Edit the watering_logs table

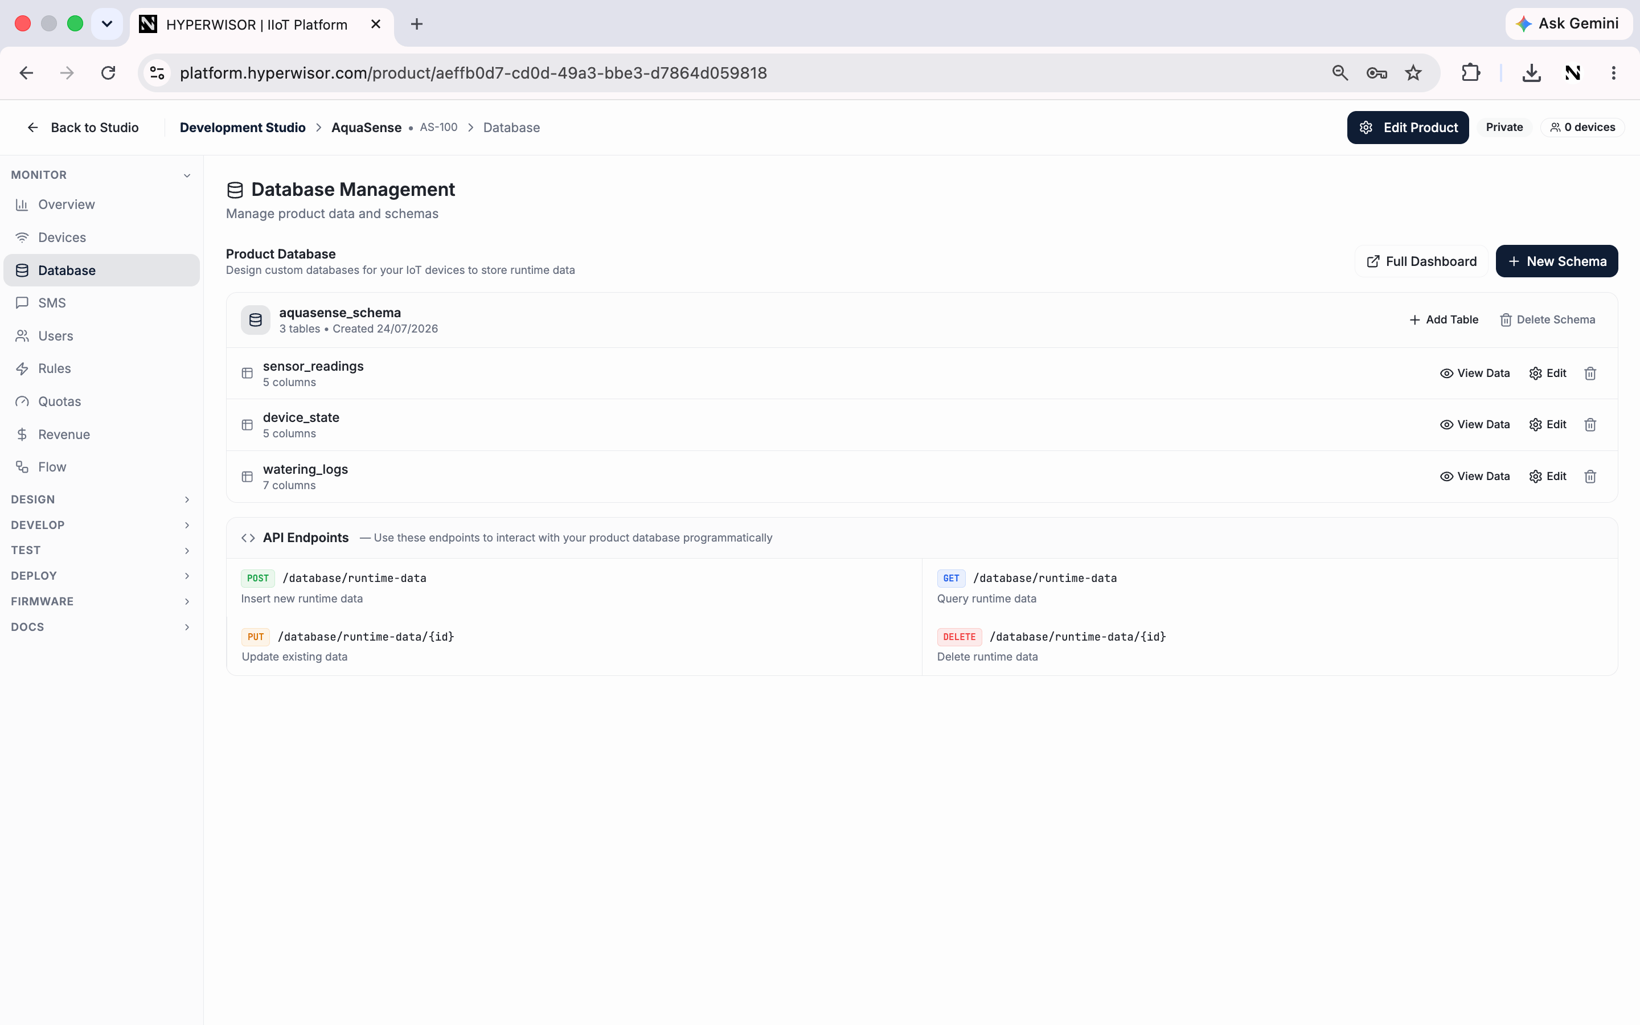click(x=1548, y=477)
